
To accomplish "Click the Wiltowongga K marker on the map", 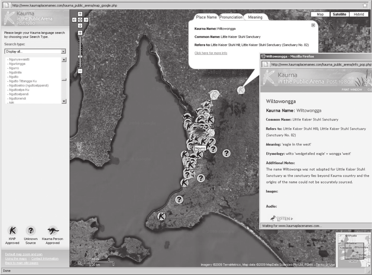I will (x=241, y=90).
